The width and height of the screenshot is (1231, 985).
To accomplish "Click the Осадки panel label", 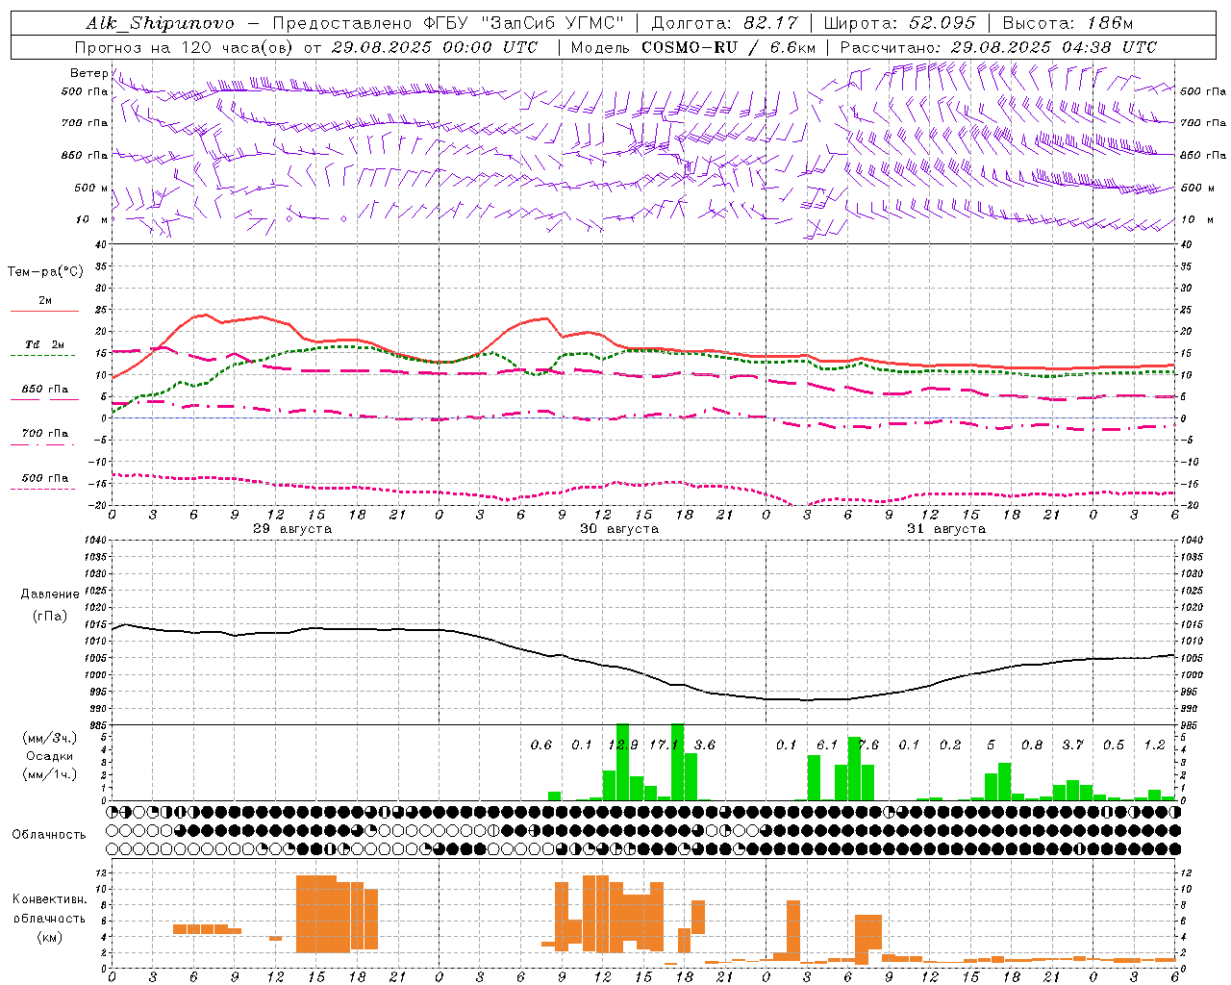I will point(49,756).
